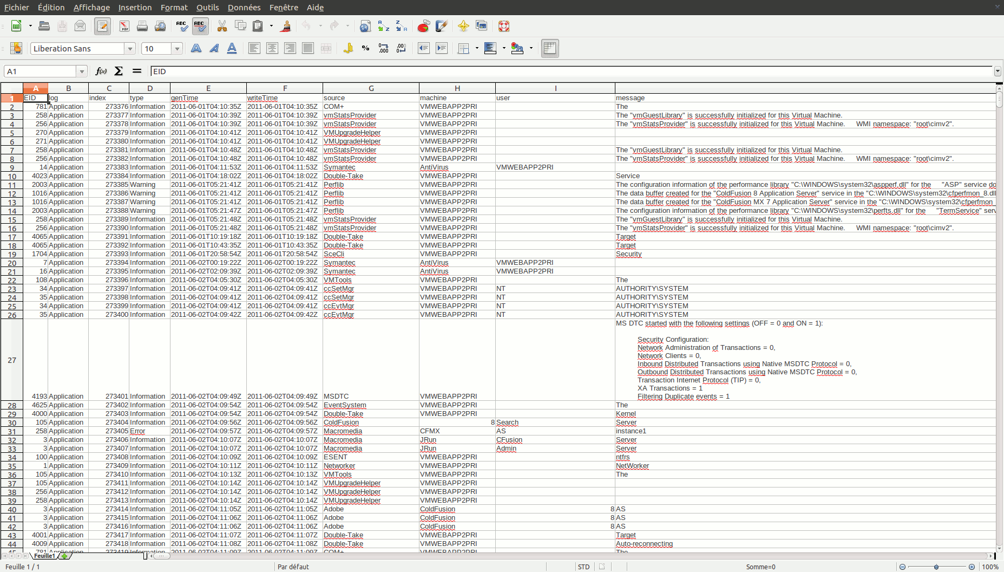Viewport: 1004px width, 572px height.
Task: Toggle Edit Mode for the document
Action: (102, 26)
